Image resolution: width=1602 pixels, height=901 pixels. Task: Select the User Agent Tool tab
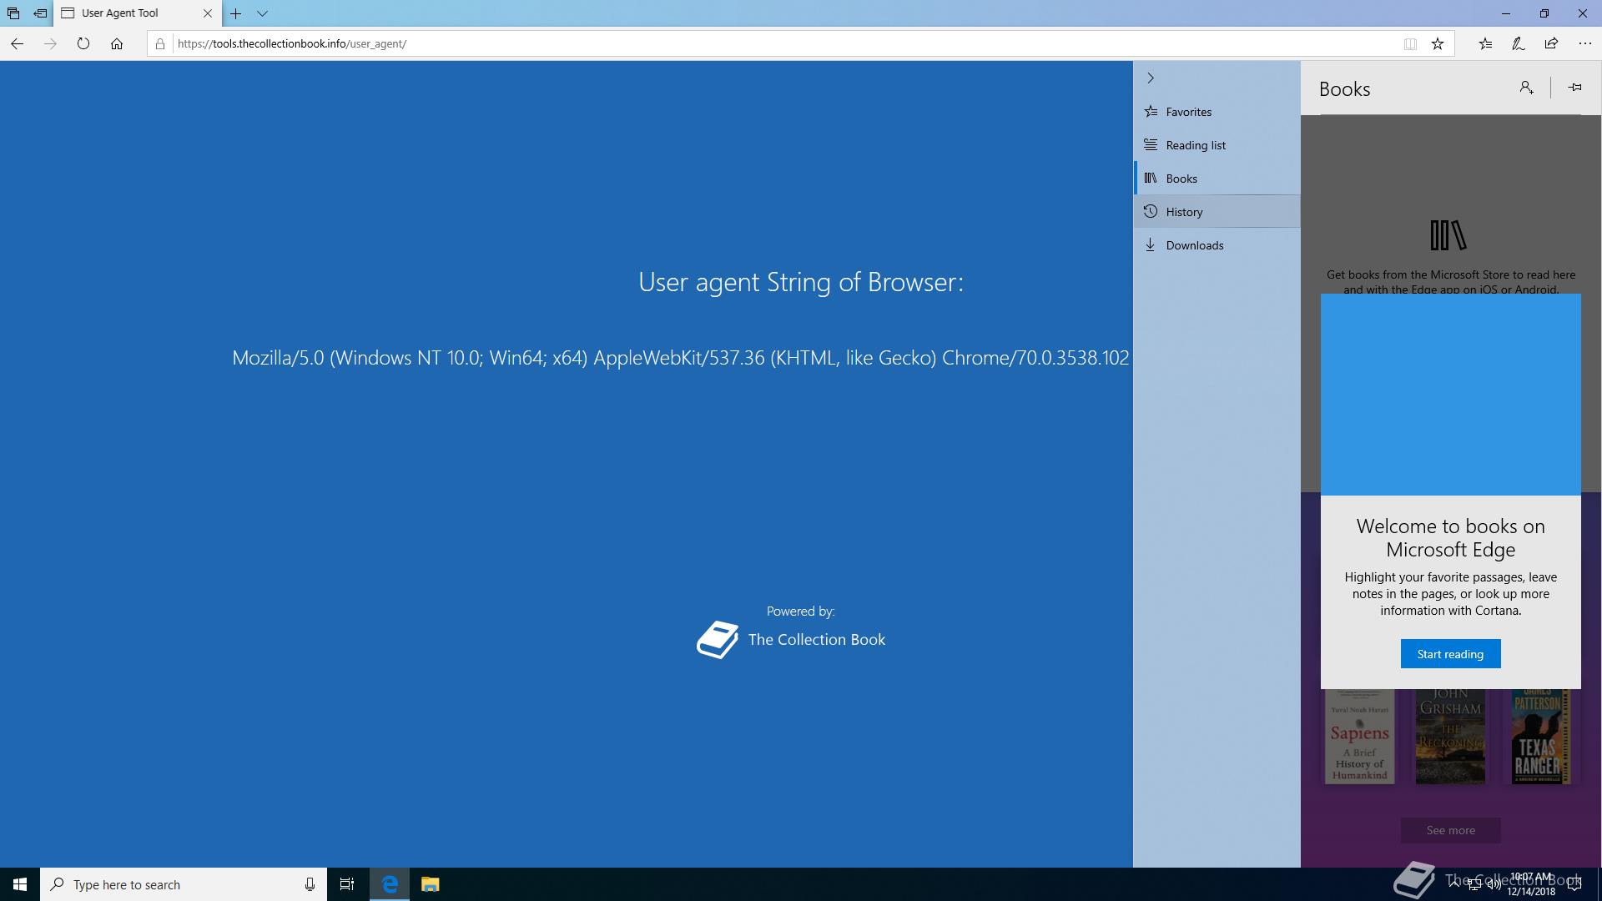pos(138,13)
